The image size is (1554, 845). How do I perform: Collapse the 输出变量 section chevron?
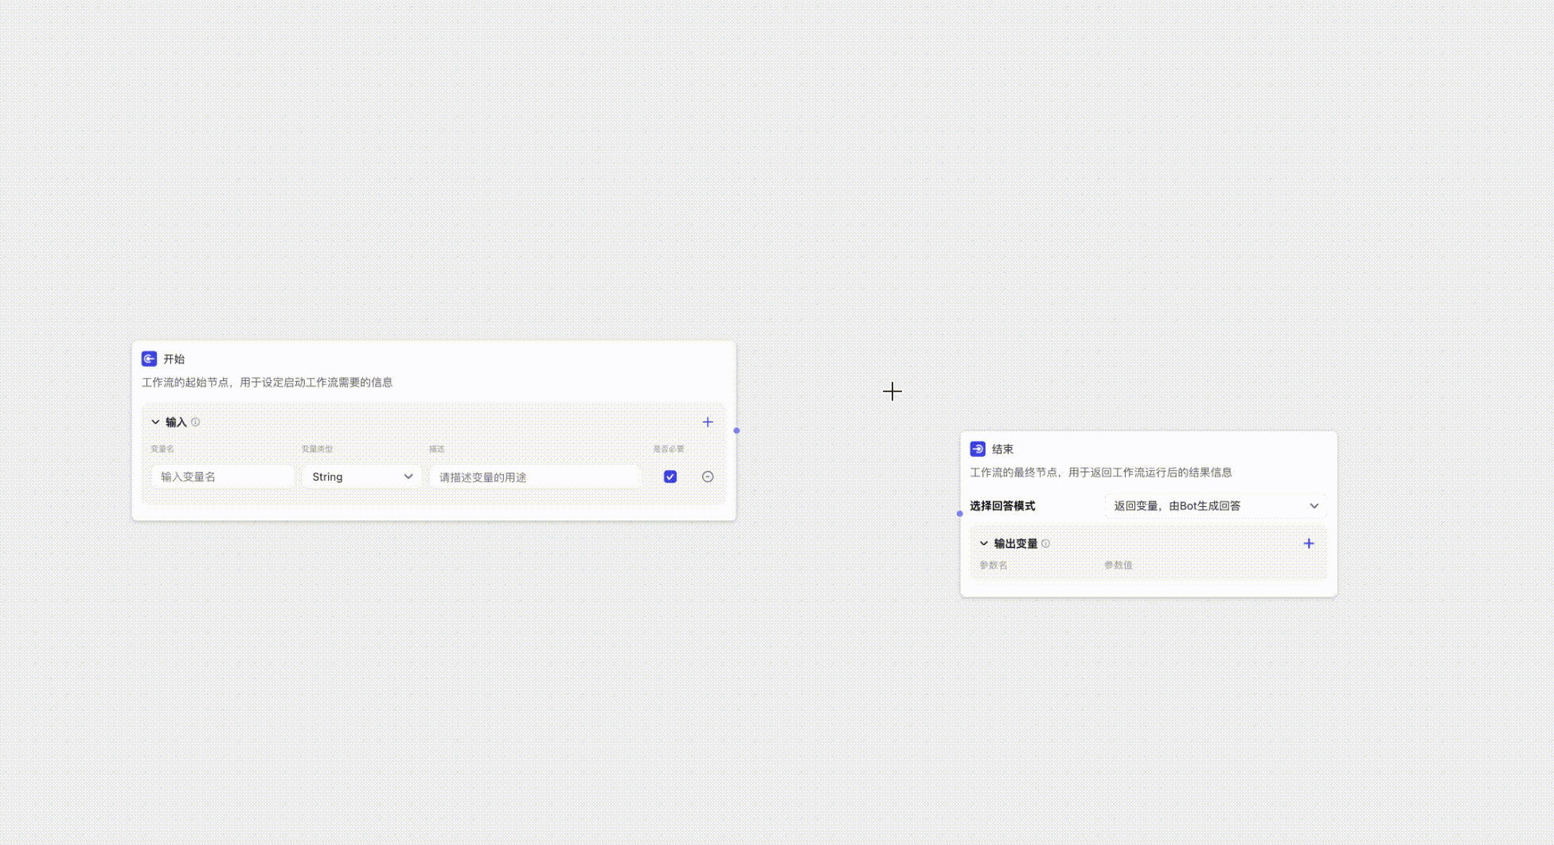click(984, 543)
